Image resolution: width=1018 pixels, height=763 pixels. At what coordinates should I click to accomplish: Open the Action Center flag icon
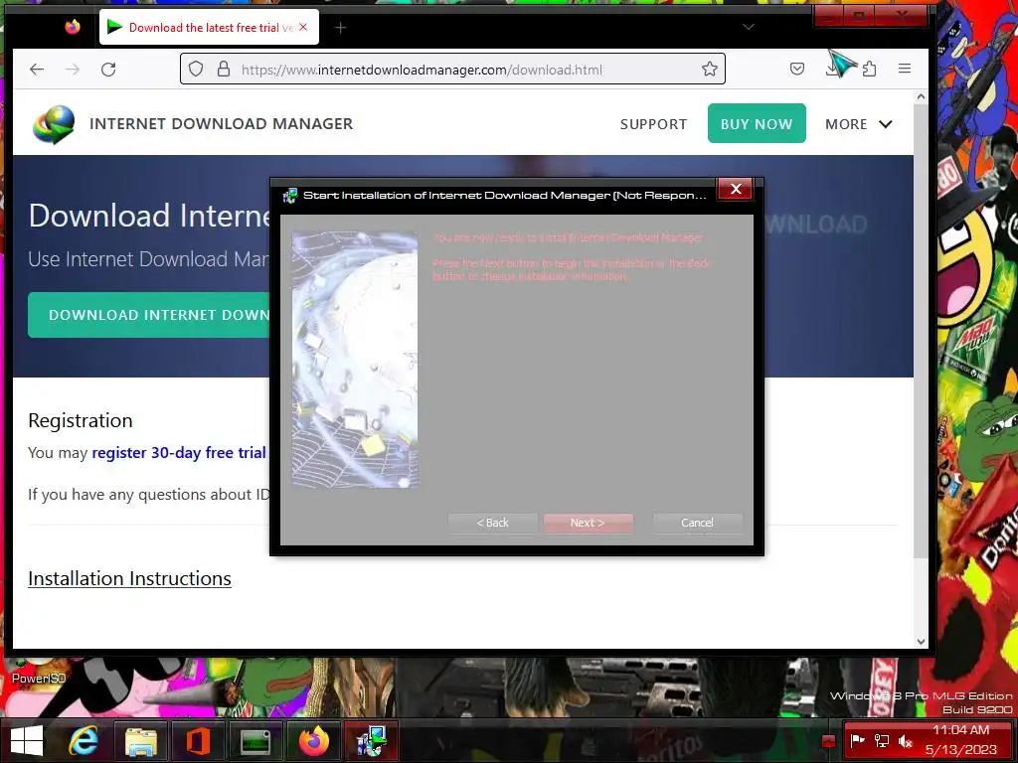click(858, 740)
